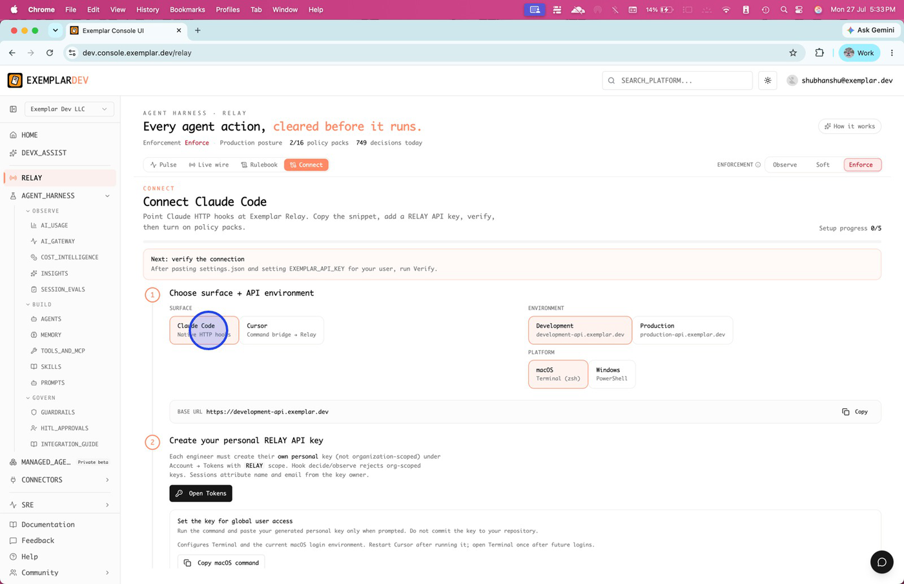Bookmark page with the star icon

793,53
